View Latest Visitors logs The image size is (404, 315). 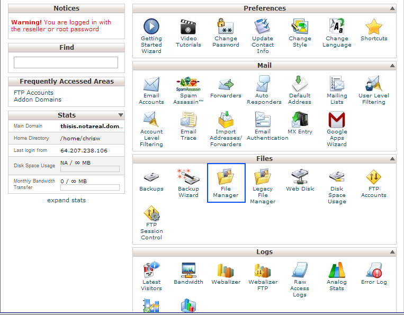coord(151,277)
